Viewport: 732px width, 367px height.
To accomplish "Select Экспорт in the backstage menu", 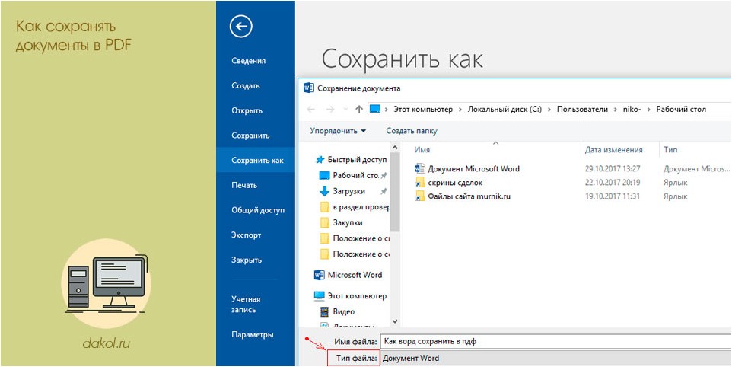I will coord(246,235).
